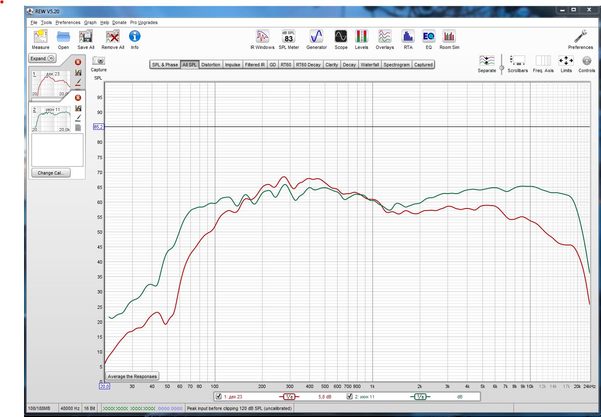Open notes icon for measurement 2
Screen dimensions: 601x417
click(78, 128)
